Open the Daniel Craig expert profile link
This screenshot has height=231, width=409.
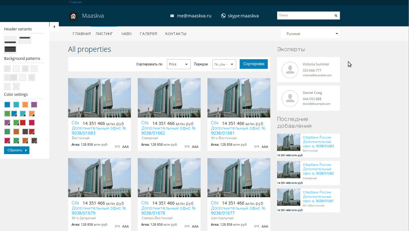[312, 93]
